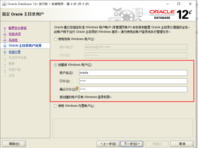Click the summary (概要) step text

point(12,63)
